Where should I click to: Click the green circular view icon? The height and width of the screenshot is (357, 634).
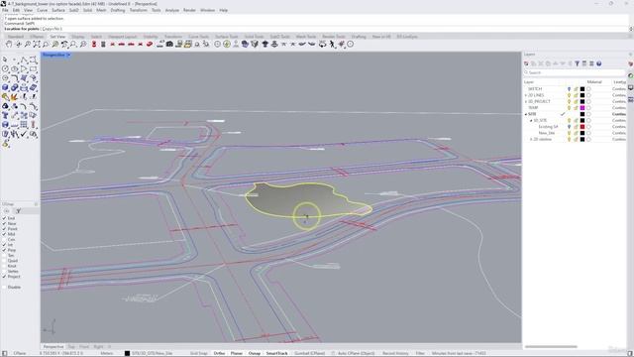click(x=227, y=44)
